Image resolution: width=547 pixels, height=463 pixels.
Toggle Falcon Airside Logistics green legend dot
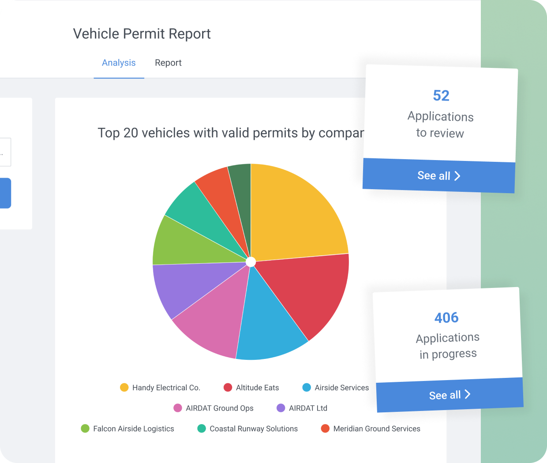85,429
